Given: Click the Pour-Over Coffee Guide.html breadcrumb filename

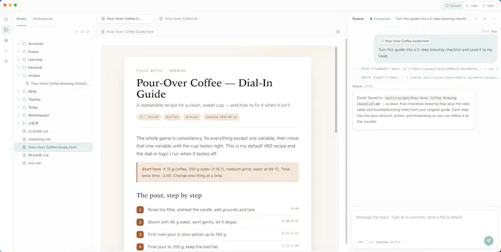Looking at the screenshot, I should point(130,32).
